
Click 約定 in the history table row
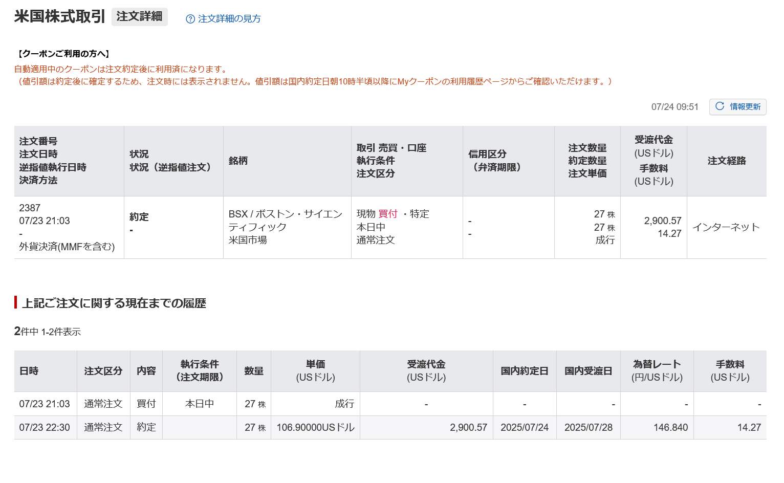pyautogui.click(x=146, y=427)
